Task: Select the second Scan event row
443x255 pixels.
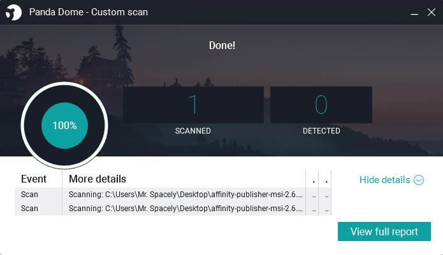Action: pyautogui.click(x=29, y=209)
